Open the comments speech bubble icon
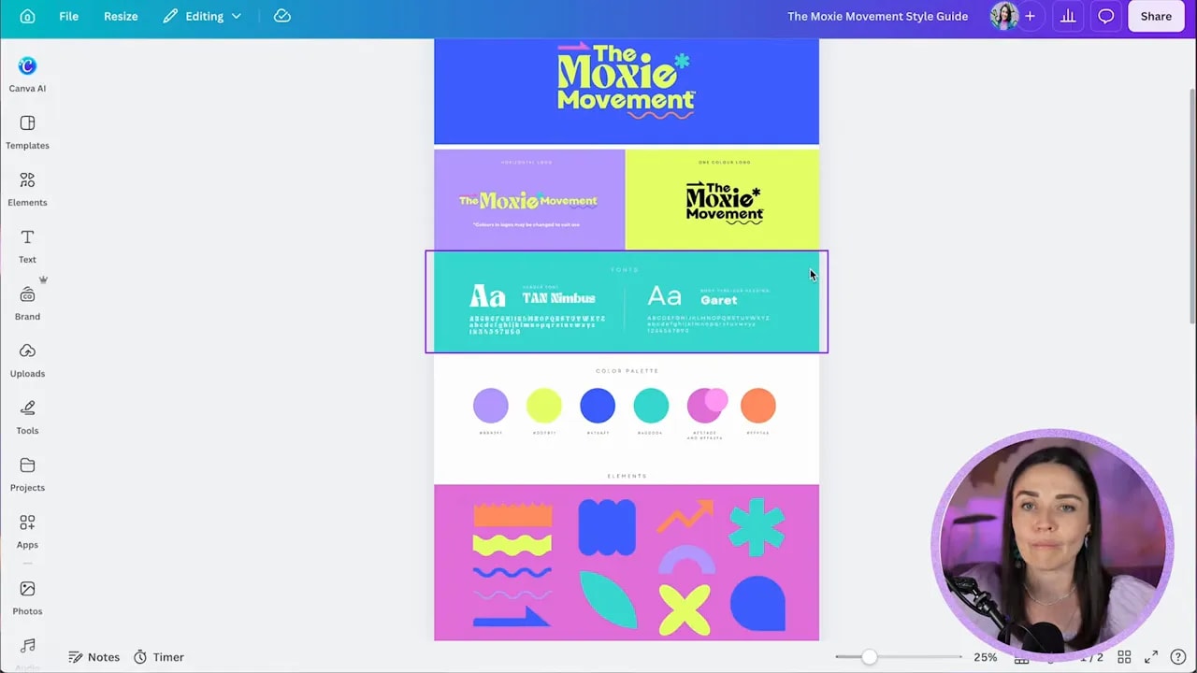The width and height of the screenshot is (1197, 673). click(x=1106, y=16)
